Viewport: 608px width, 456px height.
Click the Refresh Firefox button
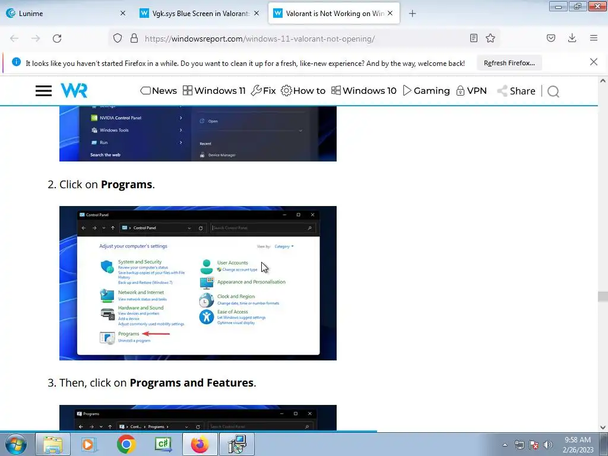(509, 63)
